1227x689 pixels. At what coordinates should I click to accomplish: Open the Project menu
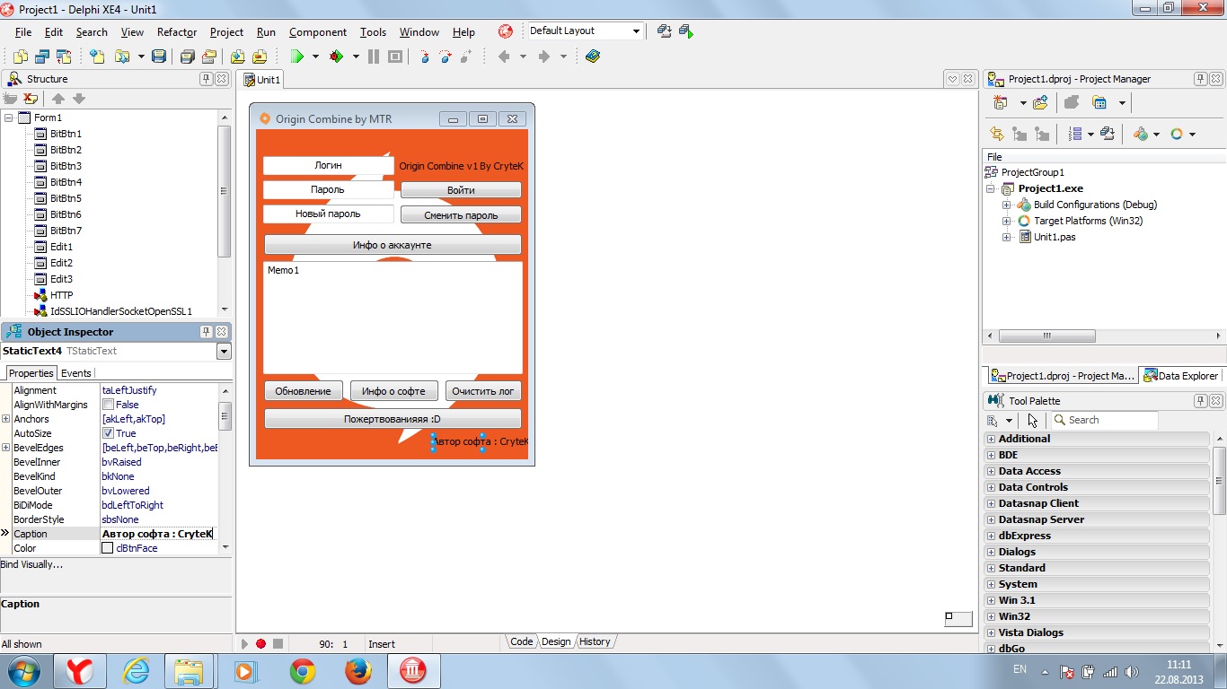coord(226,32)
